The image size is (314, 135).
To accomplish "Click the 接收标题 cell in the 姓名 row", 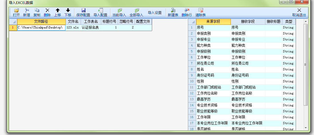I will coord(274,69).
